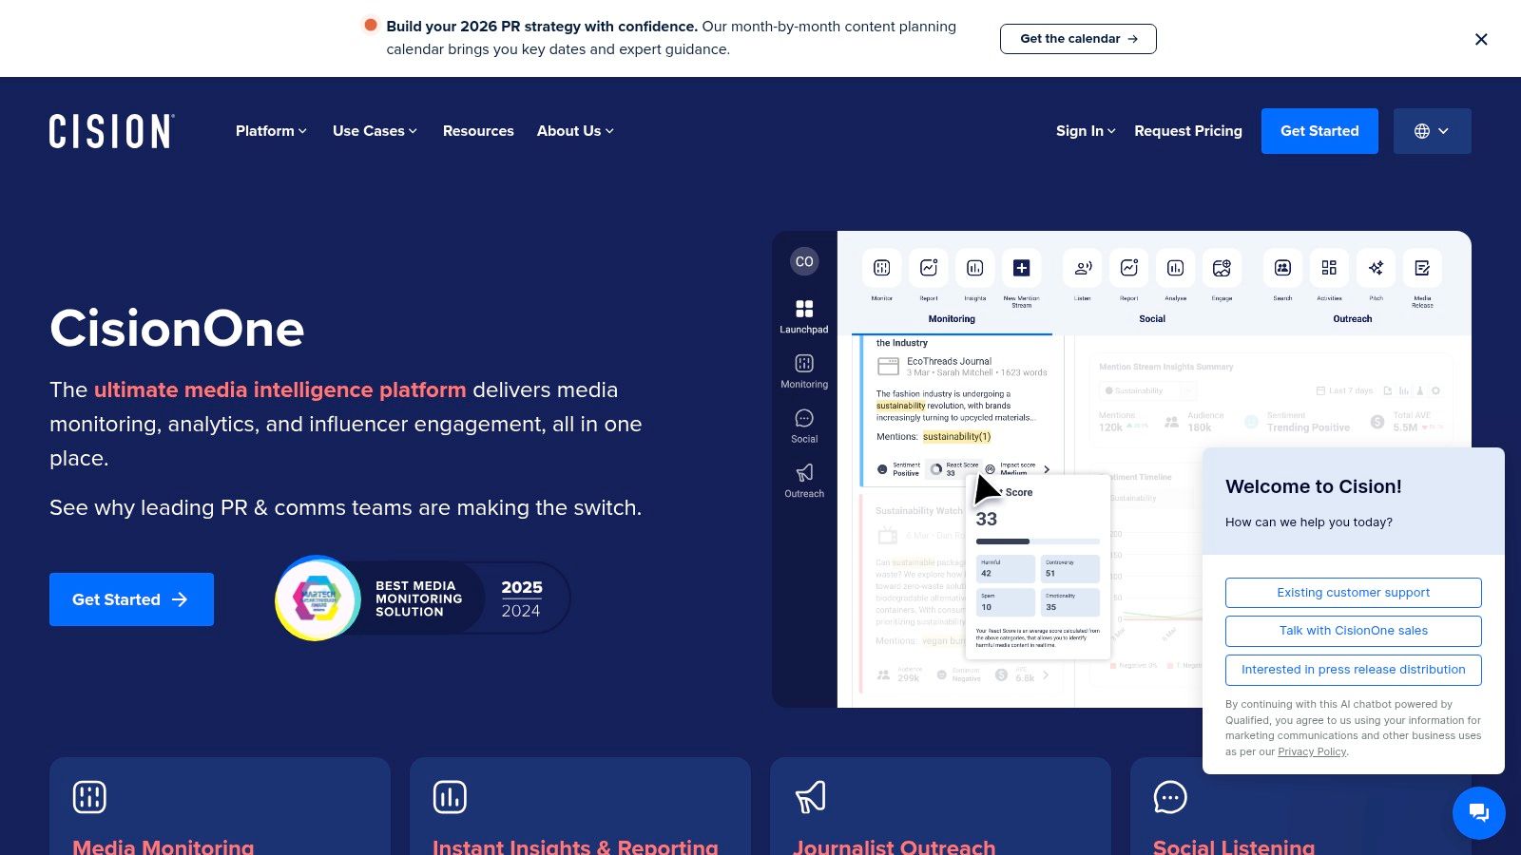Open the language globe selector
Image resolution: width=1521 pixels, height=855 pixels.
tap(1432, 131)
